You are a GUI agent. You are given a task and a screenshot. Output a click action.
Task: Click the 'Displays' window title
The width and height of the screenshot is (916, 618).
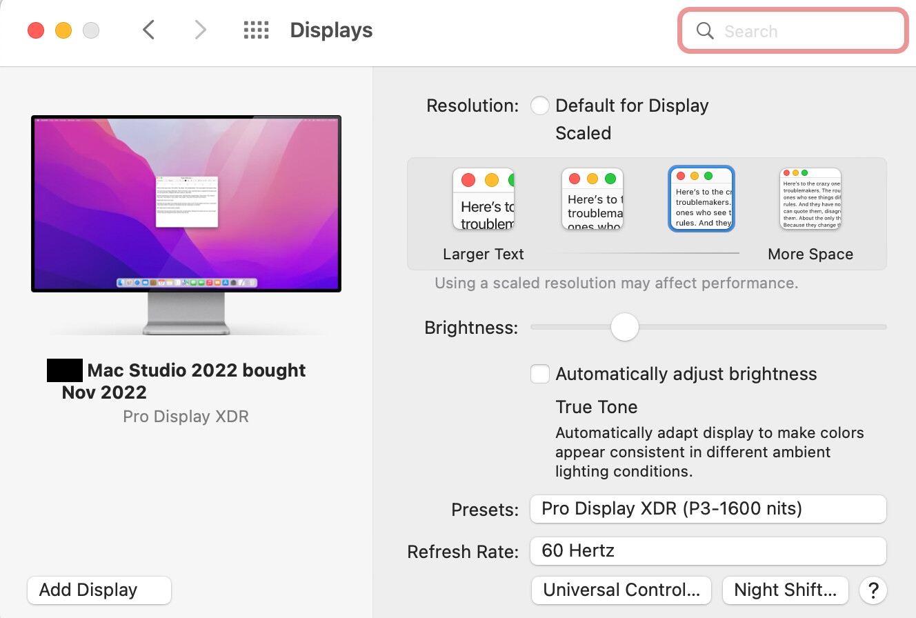click(331, 30)
